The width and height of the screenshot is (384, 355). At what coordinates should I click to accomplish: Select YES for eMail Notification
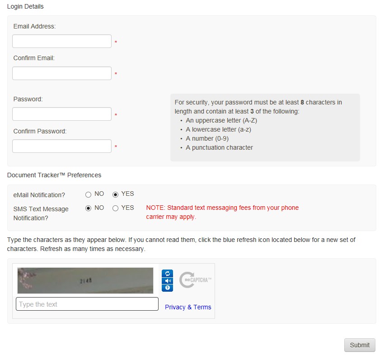pyautogui.click(x=115, y=194)
